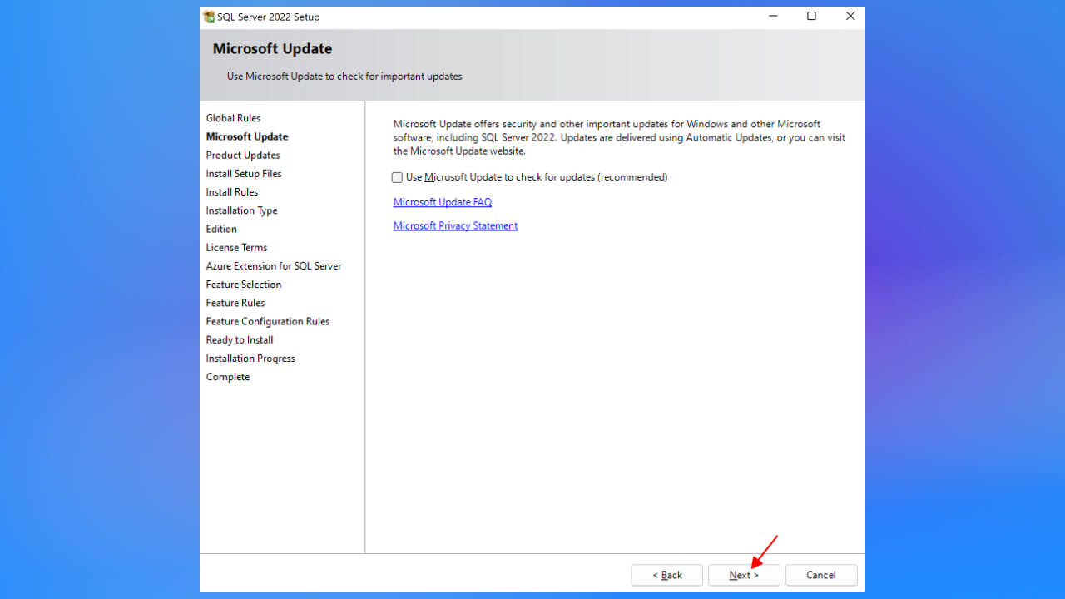
Task: Cancel the SQL Server setup
Action: (821, 575)
